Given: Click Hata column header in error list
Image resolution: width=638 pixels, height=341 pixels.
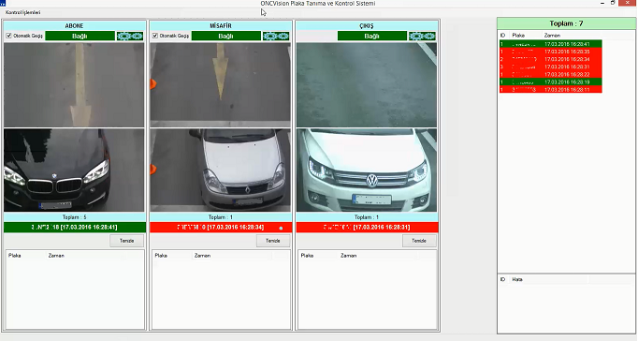Looking at the screenshot, I should tap(517, 279).
